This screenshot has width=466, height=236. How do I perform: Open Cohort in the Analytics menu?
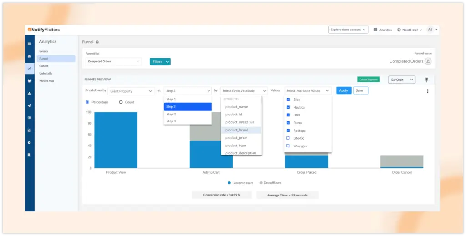(44, 66)
